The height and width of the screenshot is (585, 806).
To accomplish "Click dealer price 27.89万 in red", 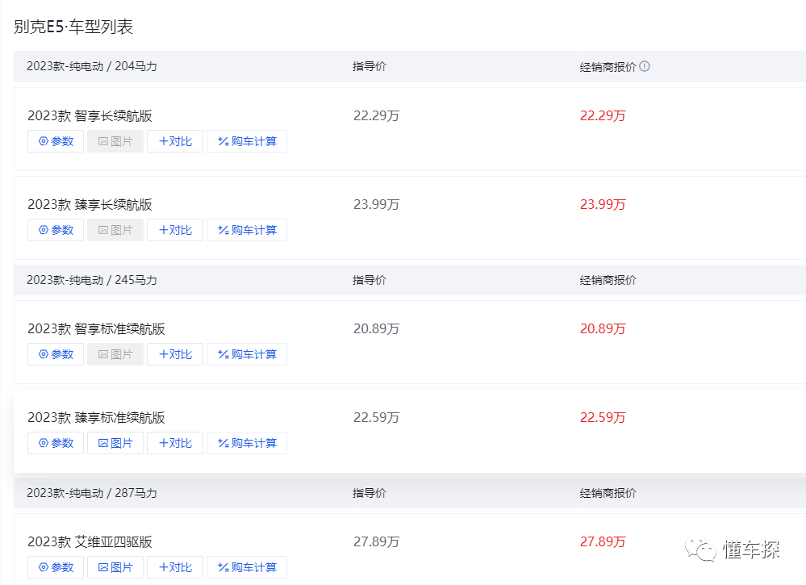I will point(603,541).
